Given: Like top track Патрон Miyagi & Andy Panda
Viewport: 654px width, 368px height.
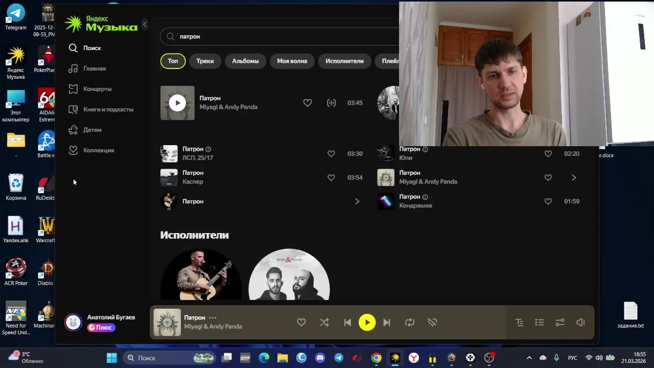Looking at the screenshot, I should [x=308, y=103].
